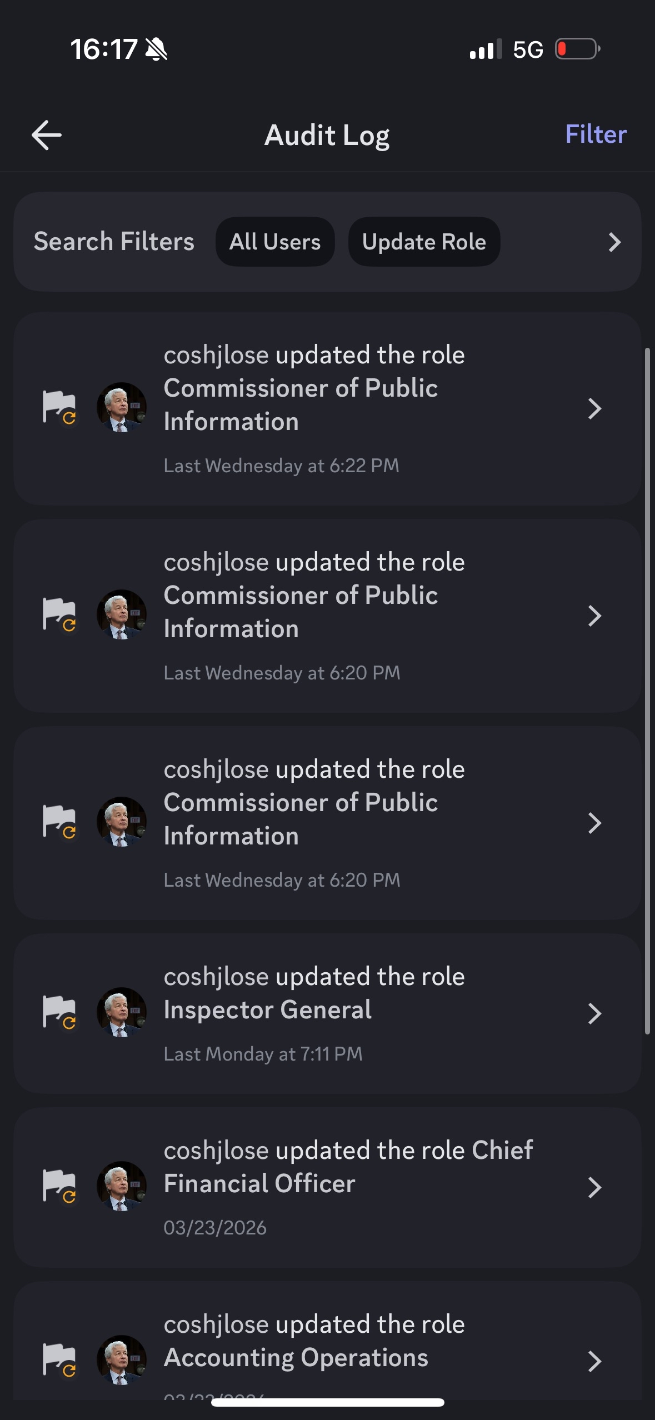655x1420 pixels.
Task: Tap flag icon on Chief Financial Officer entry
Action: click(59, 1186)
